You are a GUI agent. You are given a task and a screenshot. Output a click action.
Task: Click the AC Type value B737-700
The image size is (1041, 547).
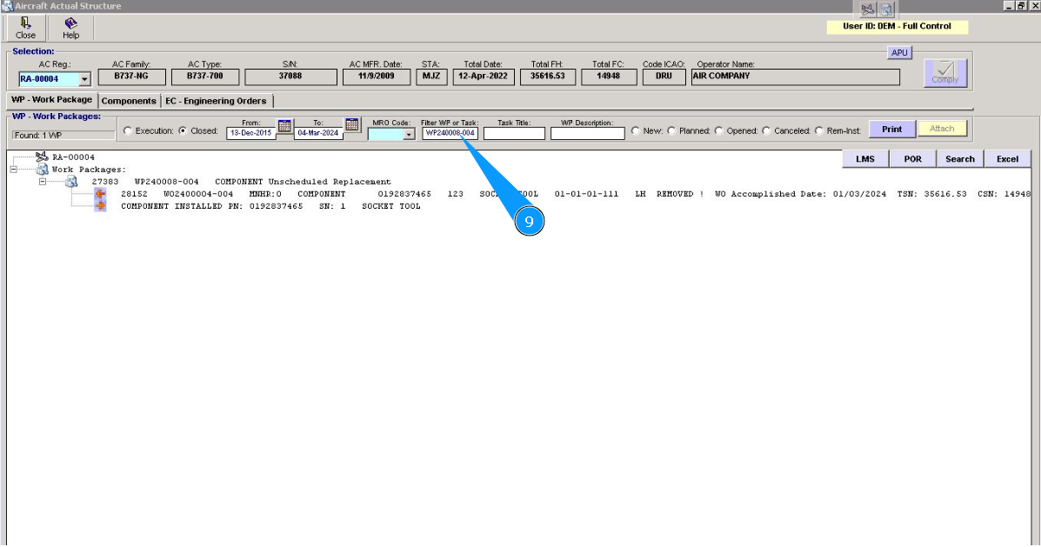coord(204,77)
